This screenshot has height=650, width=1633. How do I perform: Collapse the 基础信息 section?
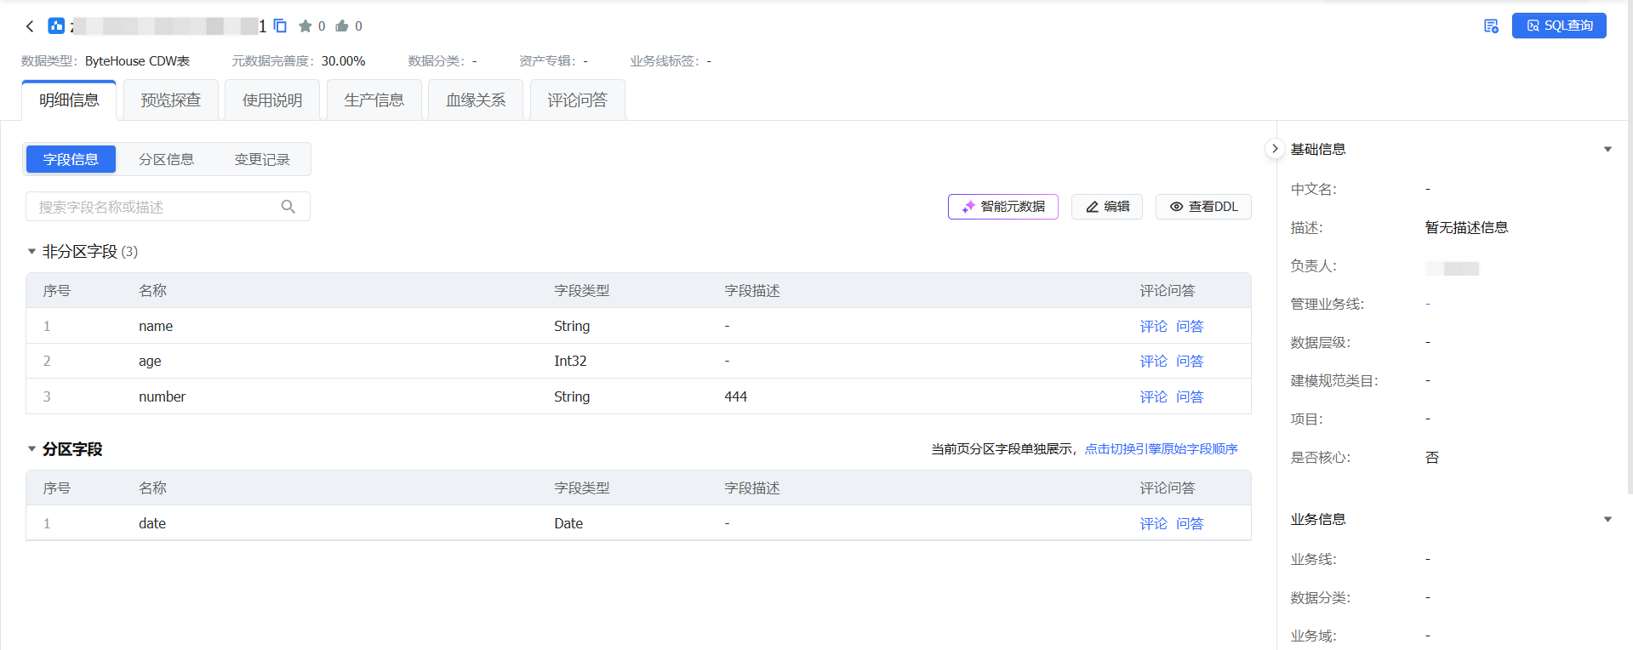1607,149
